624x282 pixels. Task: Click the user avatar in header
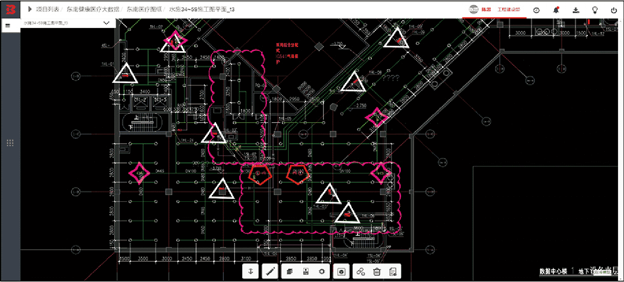tap(473, 9)
